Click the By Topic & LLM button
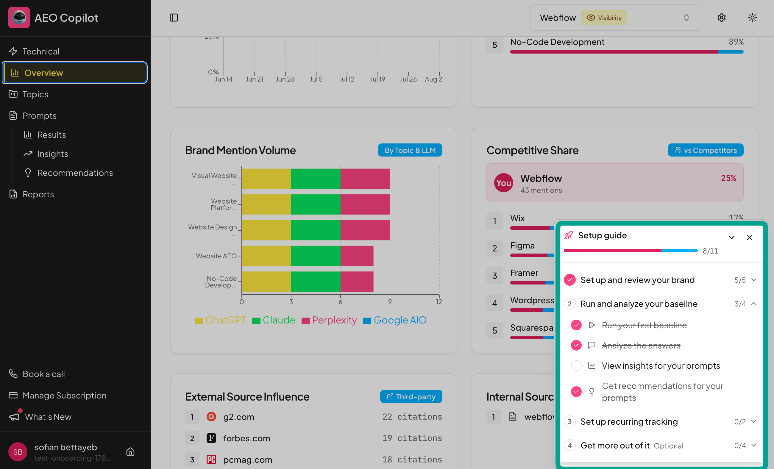 click(410, 150)
